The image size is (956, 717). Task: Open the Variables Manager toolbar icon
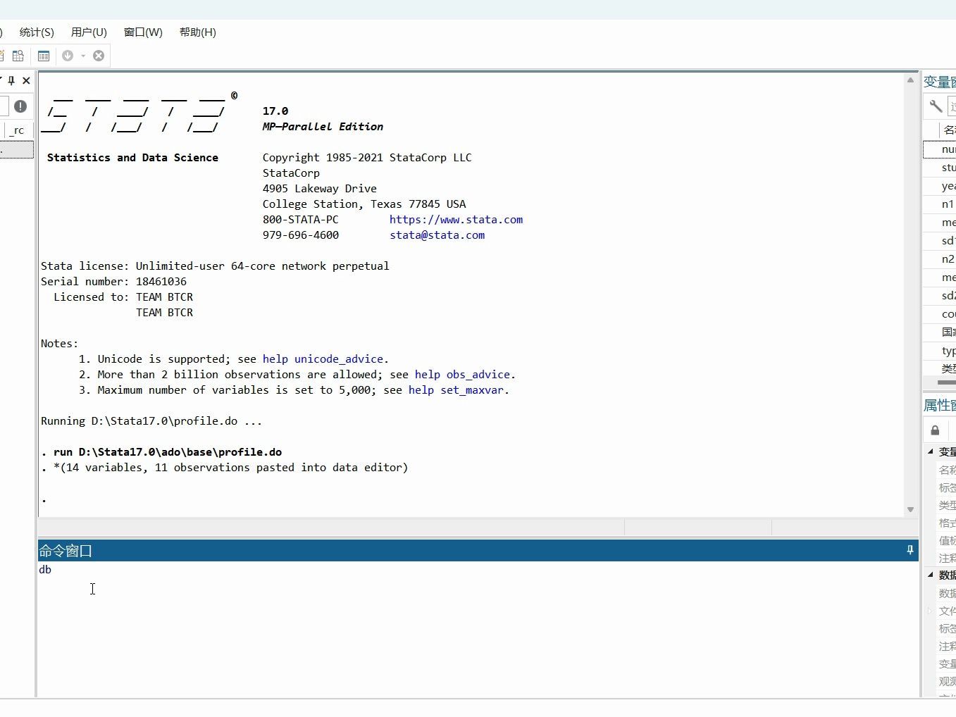(44, 56)
